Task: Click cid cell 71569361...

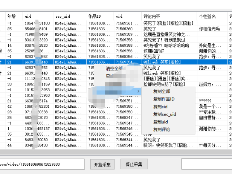Action: click(x=127, y=23)
